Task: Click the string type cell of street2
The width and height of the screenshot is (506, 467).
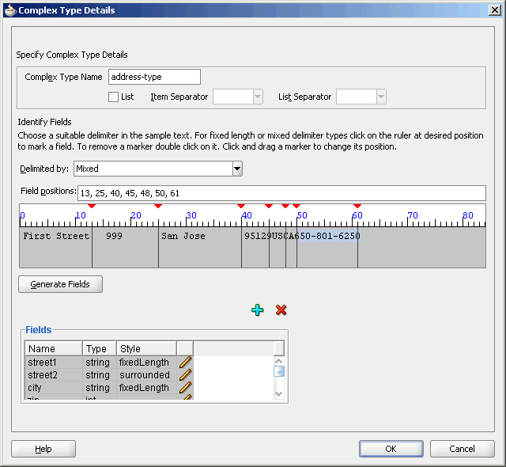Action: pos(100,375)
